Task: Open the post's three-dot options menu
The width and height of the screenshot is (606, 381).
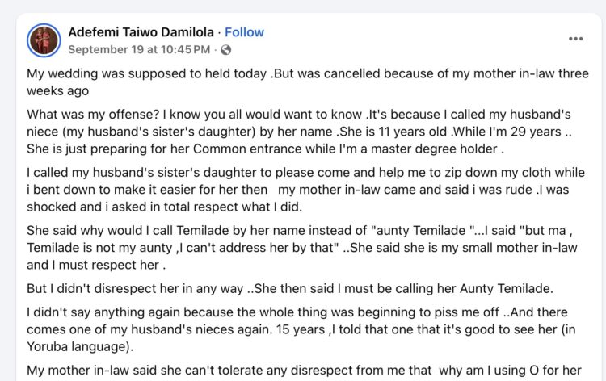Action: (575, 39)
